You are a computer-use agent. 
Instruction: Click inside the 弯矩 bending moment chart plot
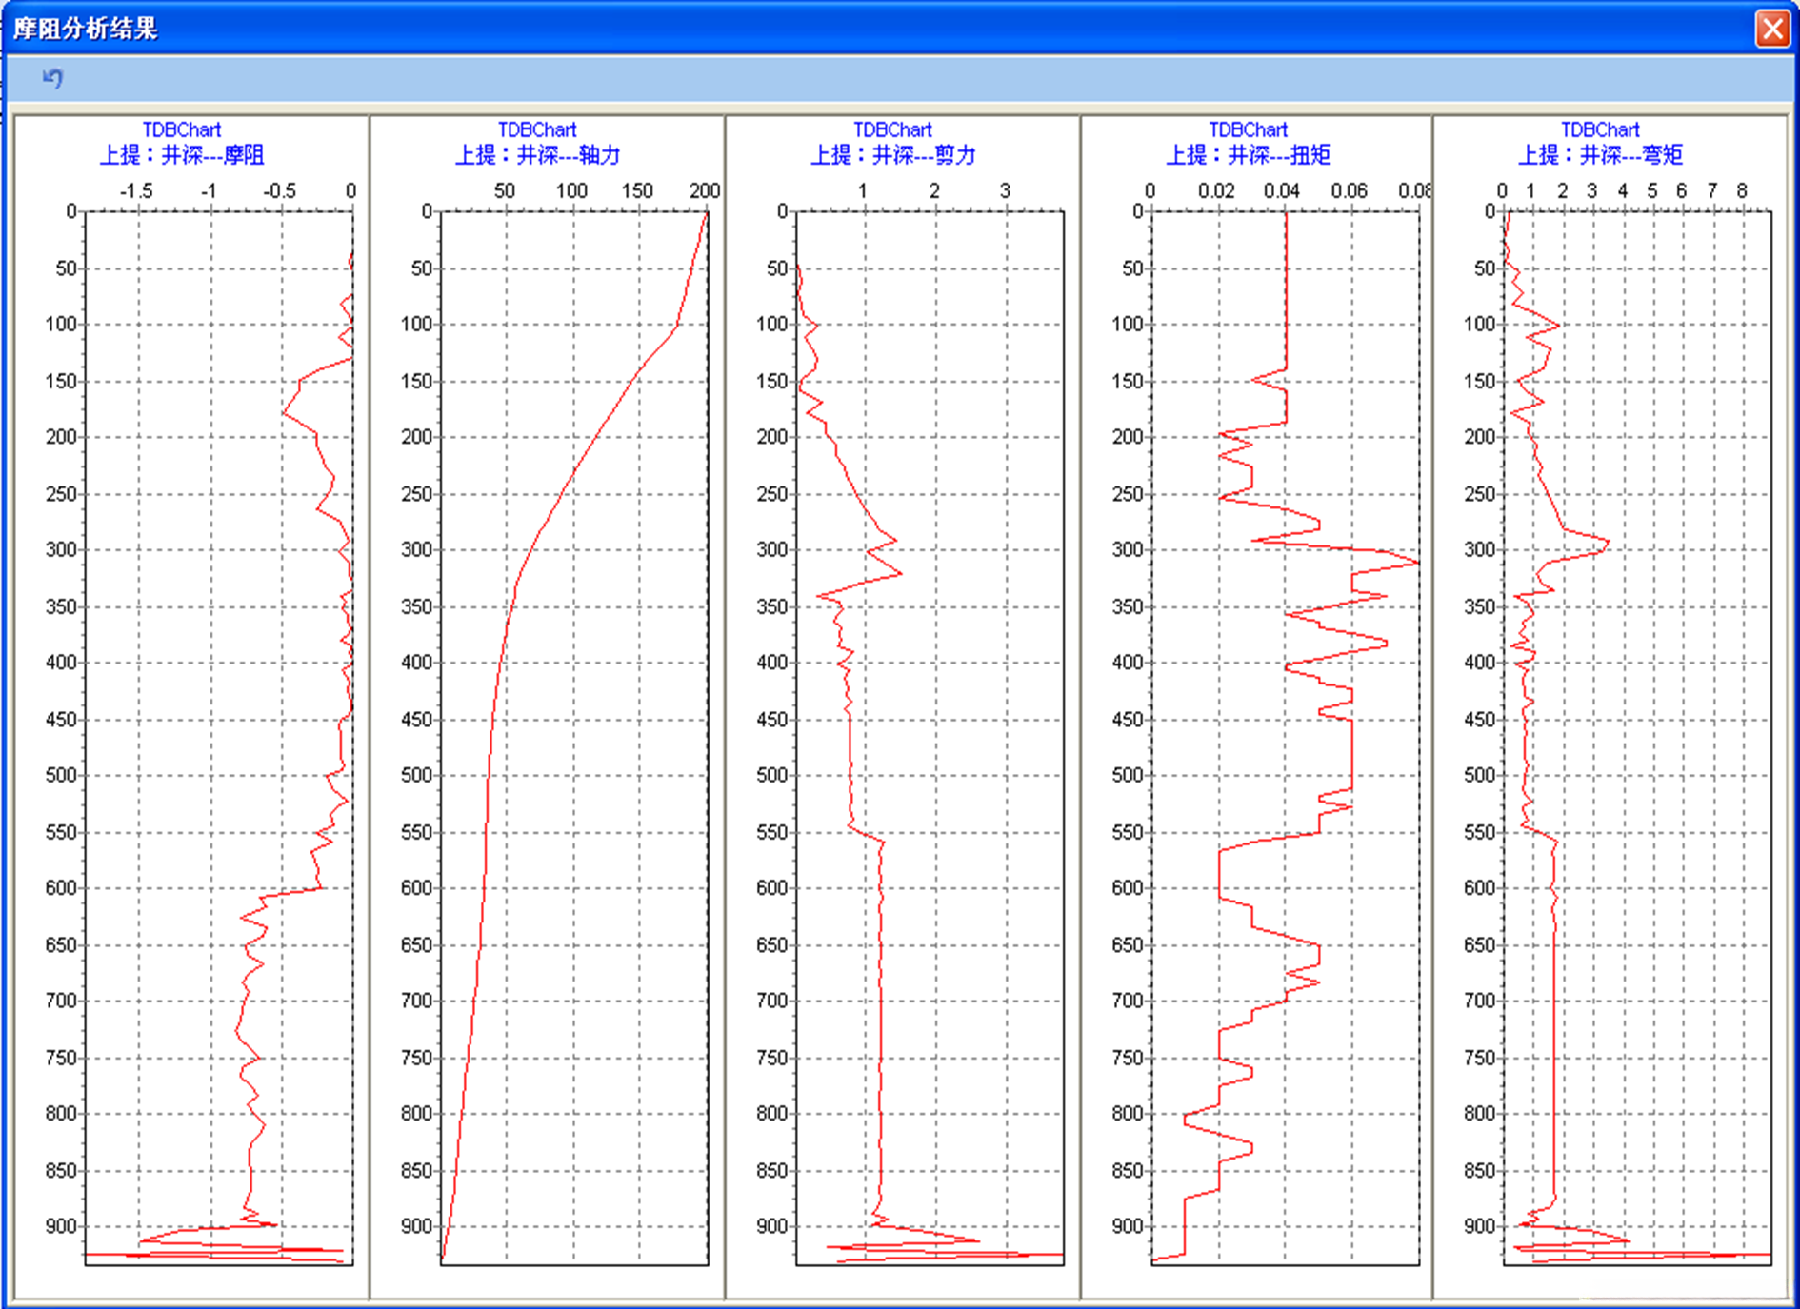tap(1637, 738)
